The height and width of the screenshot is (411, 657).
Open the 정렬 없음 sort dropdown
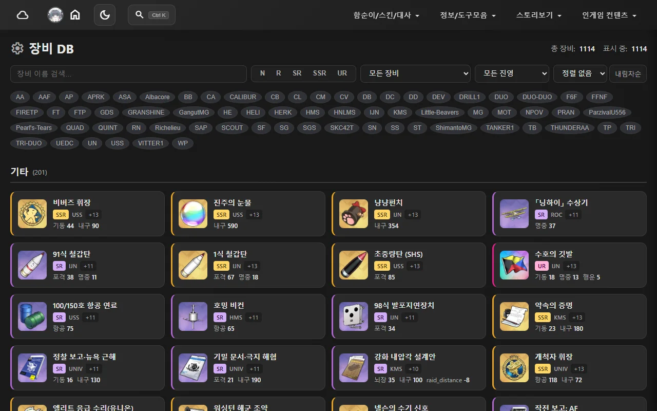[580, 73]
